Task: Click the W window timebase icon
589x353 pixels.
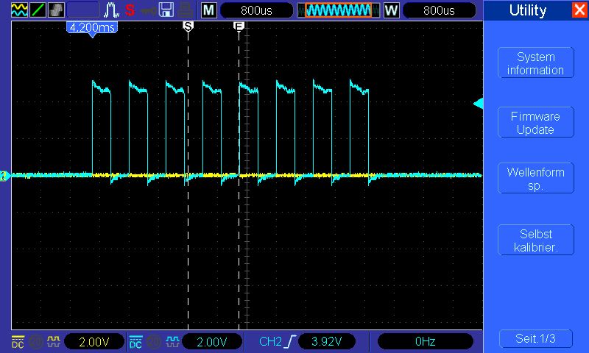Action: [x=391, y=10]
